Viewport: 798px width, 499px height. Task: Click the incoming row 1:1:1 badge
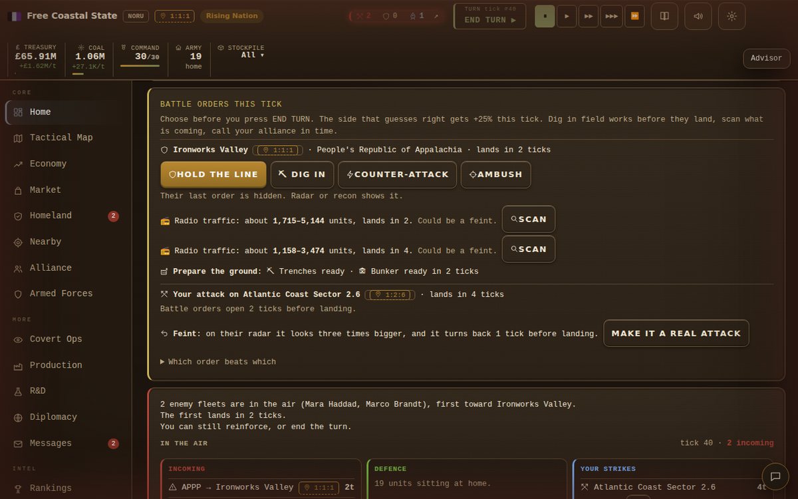coord(319,488)
